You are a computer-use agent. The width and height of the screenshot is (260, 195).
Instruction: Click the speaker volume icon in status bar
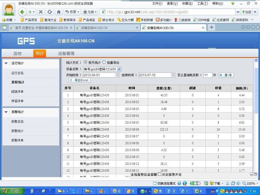point(238,183)
